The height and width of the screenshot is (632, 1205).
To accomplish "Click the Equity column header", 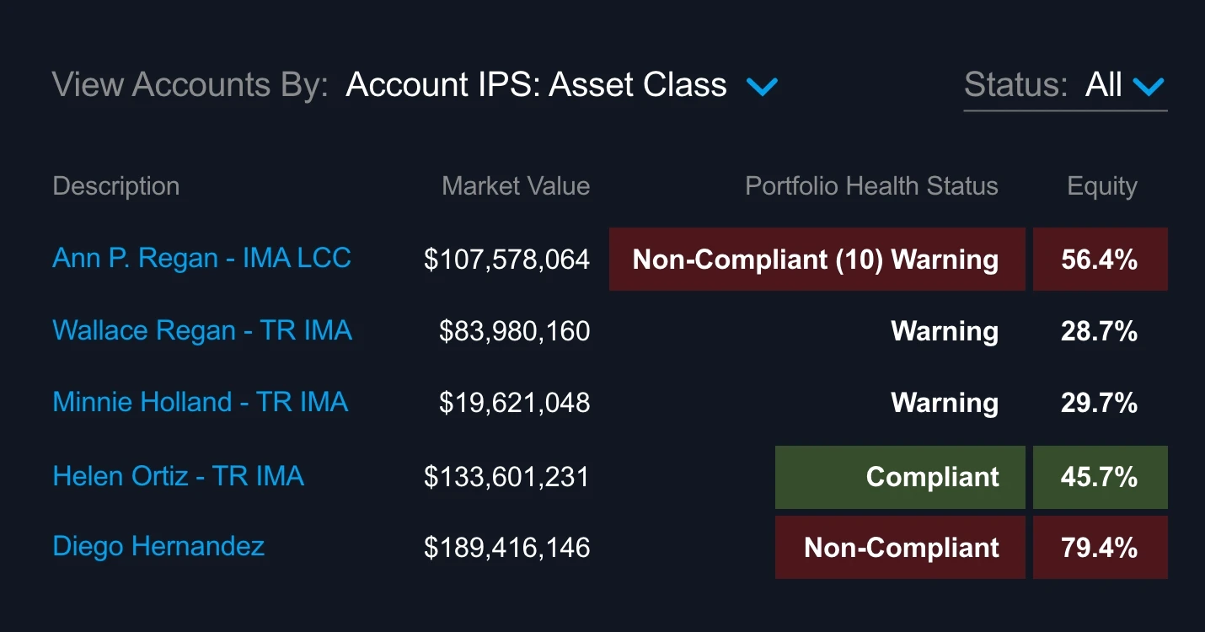I will [x=1101, y=185].
